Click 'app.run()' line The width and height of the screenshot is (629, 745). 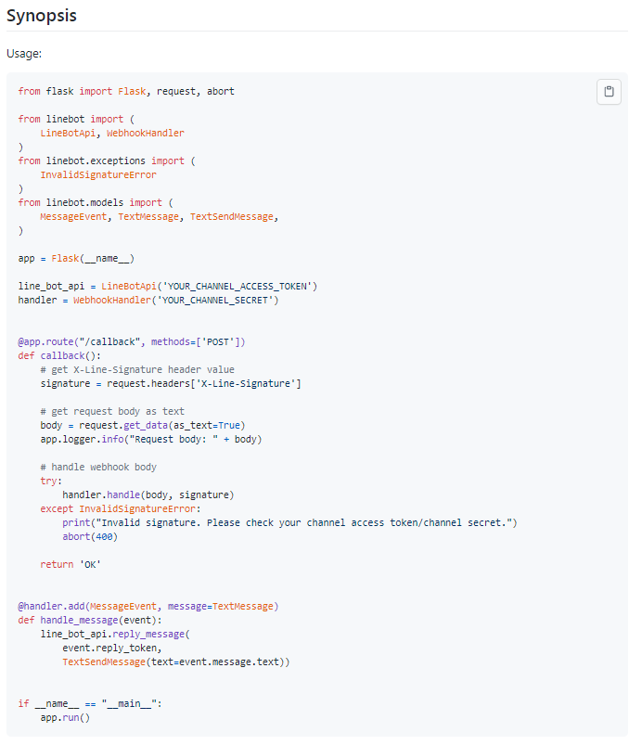tap(65, 717)
